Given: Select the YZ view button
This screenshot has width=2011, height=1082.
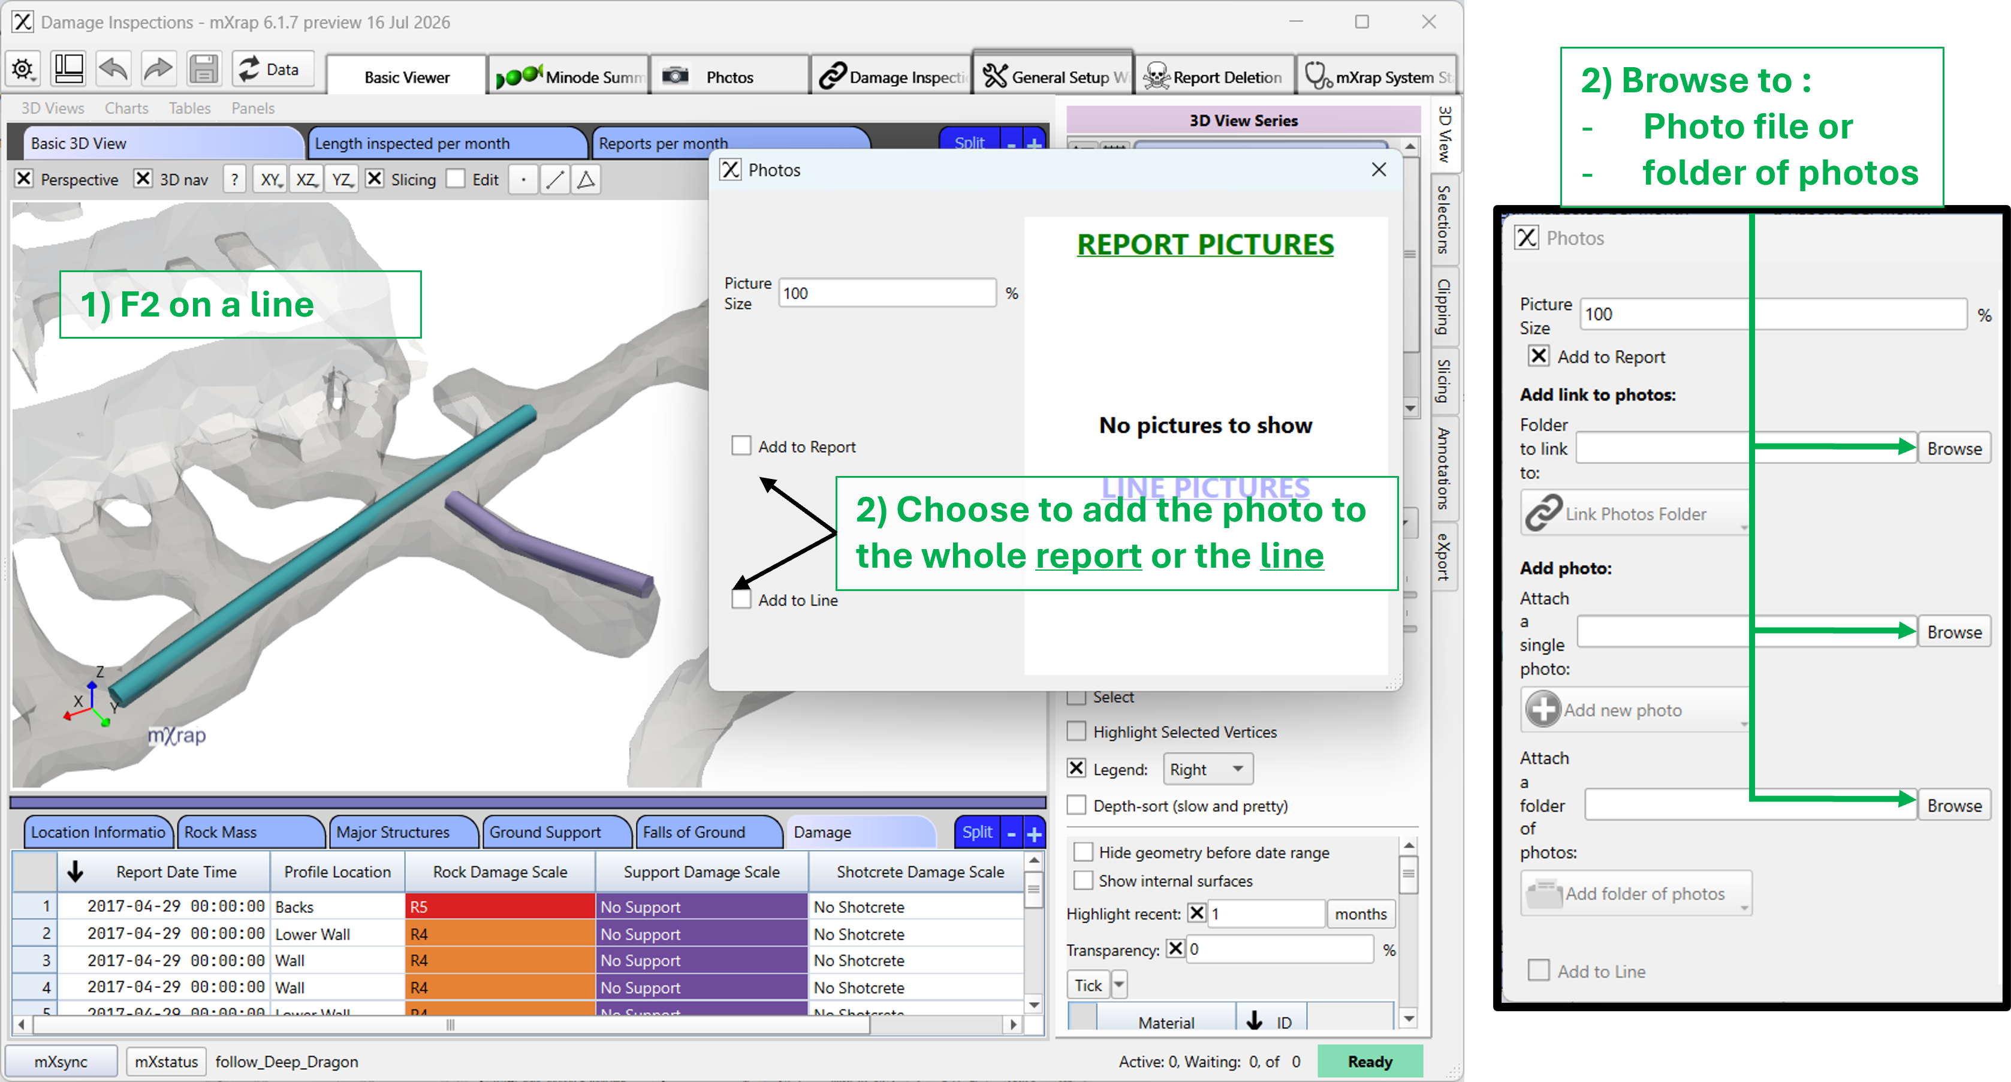Looking at the screenshot, I should tap(342, 180).
